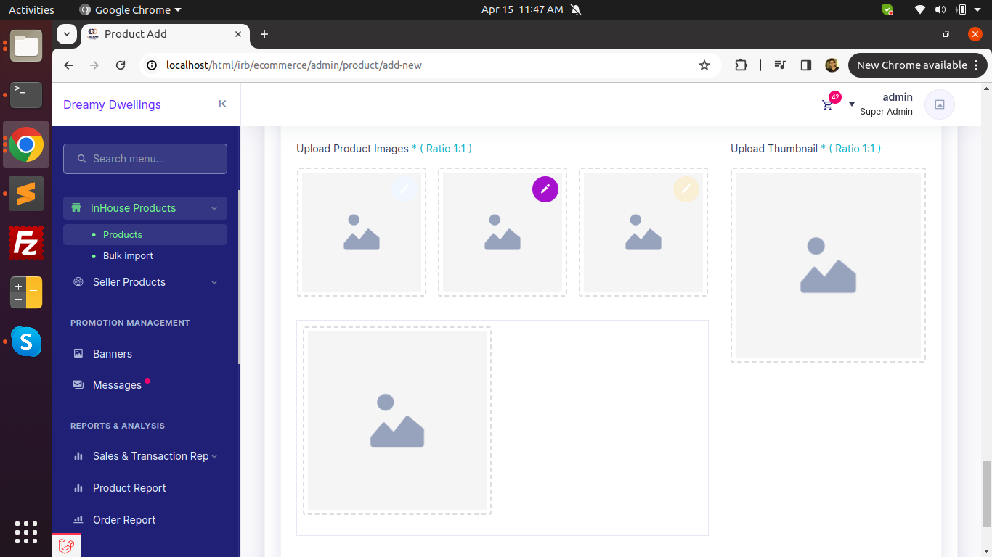This screenshot has width=992, height=557.
Task: Click New Chrome available button
Action: click(x=917, y=65)
